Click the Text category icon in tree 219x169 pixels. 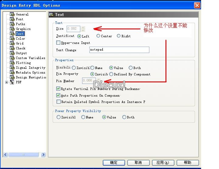tap(12, 34)
